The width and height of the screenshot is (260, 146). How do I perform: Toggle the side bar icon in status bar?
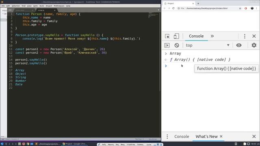[3, 139]
